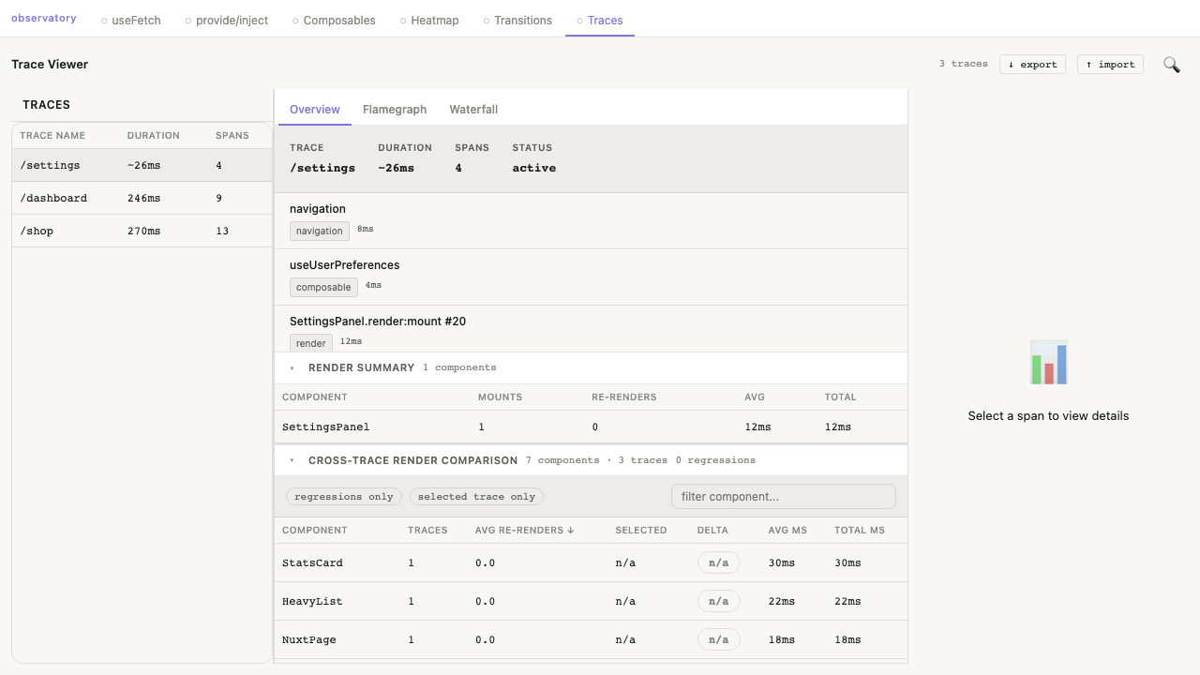Image resolution: width=1200 pixels, height=675 pixels.
Task: Show the Overview tab
Action: pos(315,110)
